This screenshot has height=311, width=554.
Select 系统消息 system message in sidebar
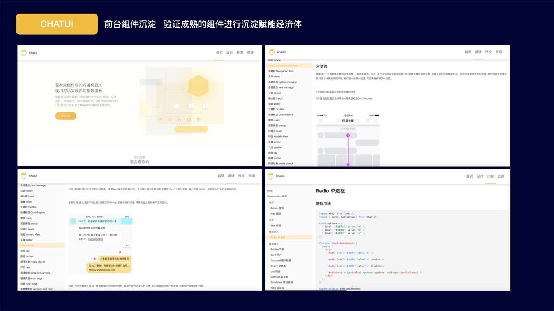pyautogui.click(x=282, y=82)
